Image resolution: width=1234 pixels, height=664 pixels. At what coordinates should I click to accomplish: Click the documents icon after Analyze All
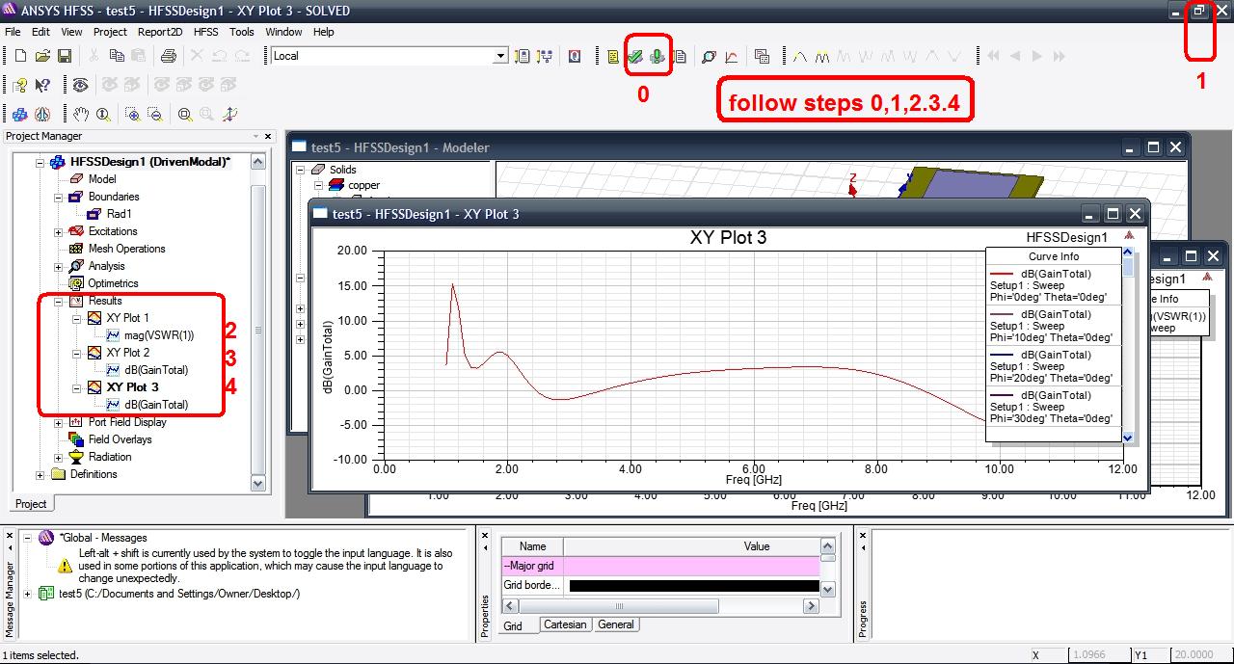click(x=680, y=57)
